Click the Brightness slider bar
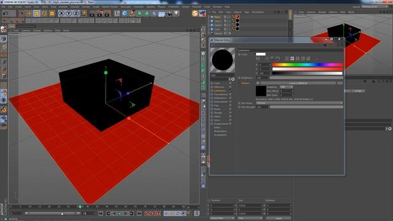The image size is (393, 221). 306,78
